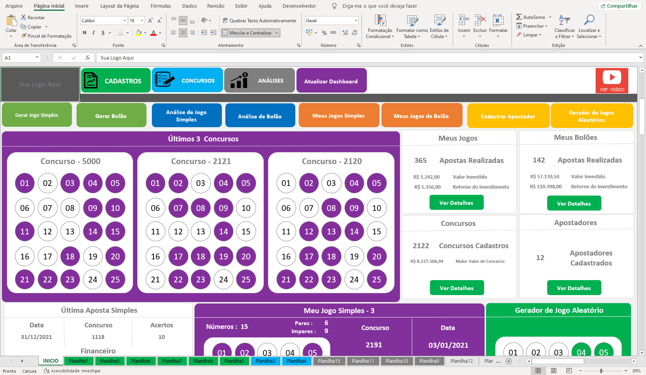Image resolution: width=646 pixels, height=375 pixels.
Task: Open the Inserir ribbon tab
Action: click(x=82, y=6)
